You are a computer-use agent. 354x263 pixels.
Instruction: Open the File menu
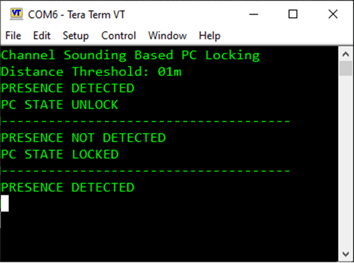[x=13, y=36]
